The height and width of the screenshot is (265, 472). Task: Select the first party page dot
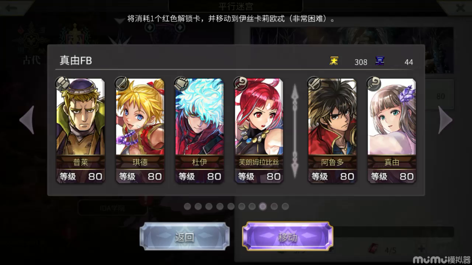[187, 206]
